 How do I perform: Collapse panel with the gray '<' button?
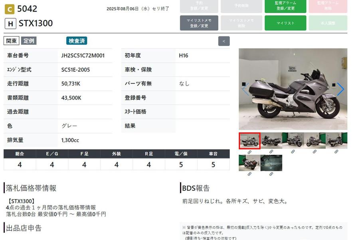click(x=224, y=41)
